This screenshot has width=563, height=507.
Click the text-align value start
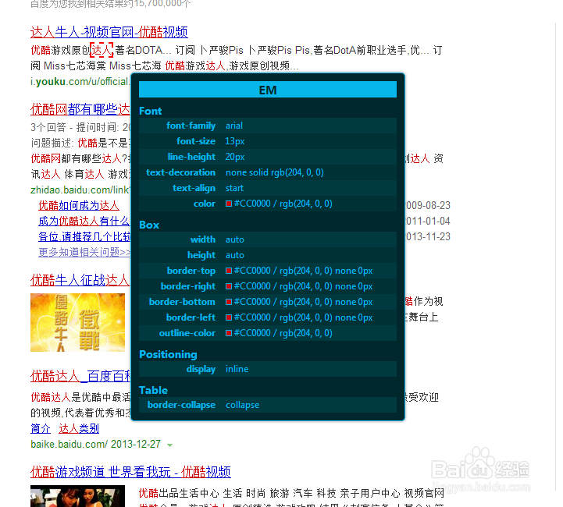(234, 188)
